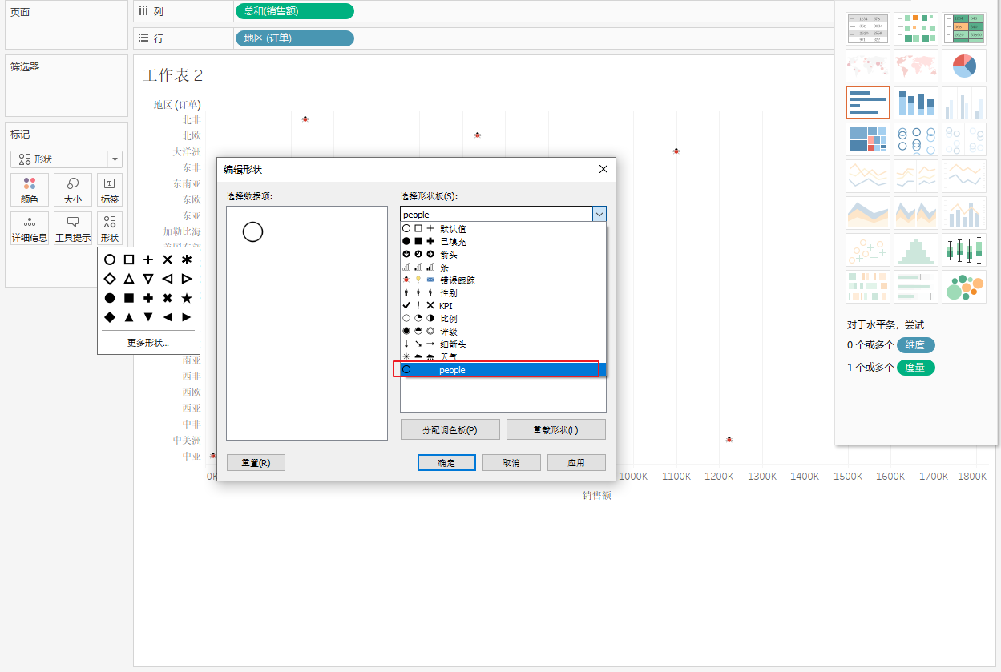The height and width of the screenshot is (672, 1001).
Task: Pick the histogram chart in Show Me
Action: tap(916, 250)
